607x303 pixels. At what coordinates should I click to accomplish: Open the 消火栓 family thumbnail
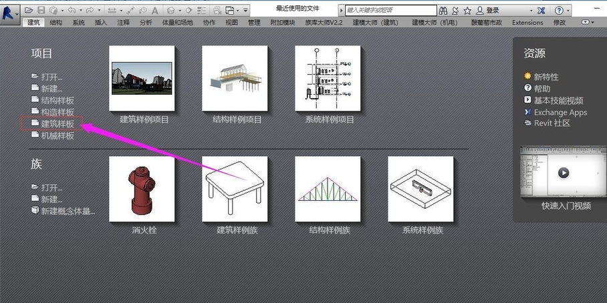click(142, 189)
